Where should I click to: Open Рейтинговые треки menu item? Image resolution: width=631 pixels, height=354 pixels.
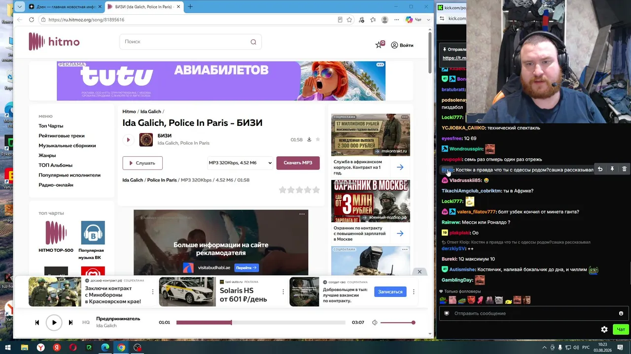pos(62,136)
